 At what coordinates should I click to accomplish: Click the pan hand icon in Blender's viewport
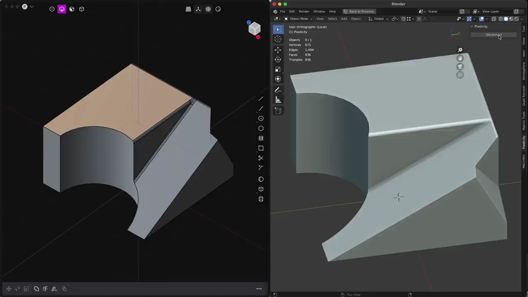tap(460, 58)
